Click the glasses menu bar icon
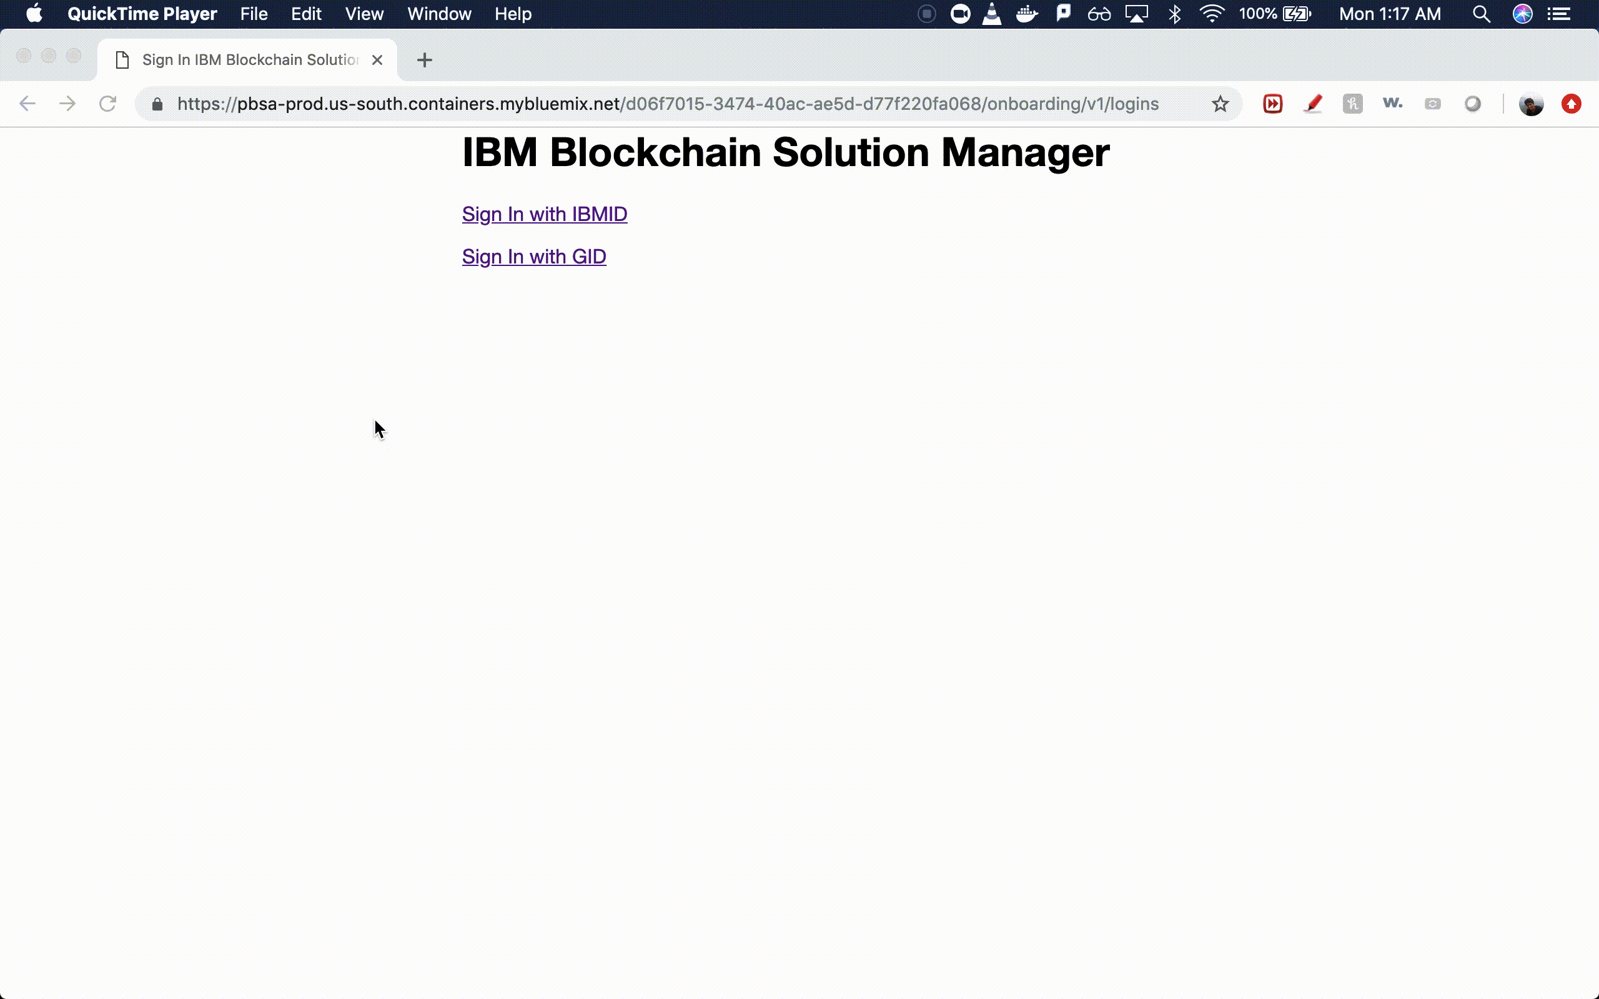 pos(1099,14)
